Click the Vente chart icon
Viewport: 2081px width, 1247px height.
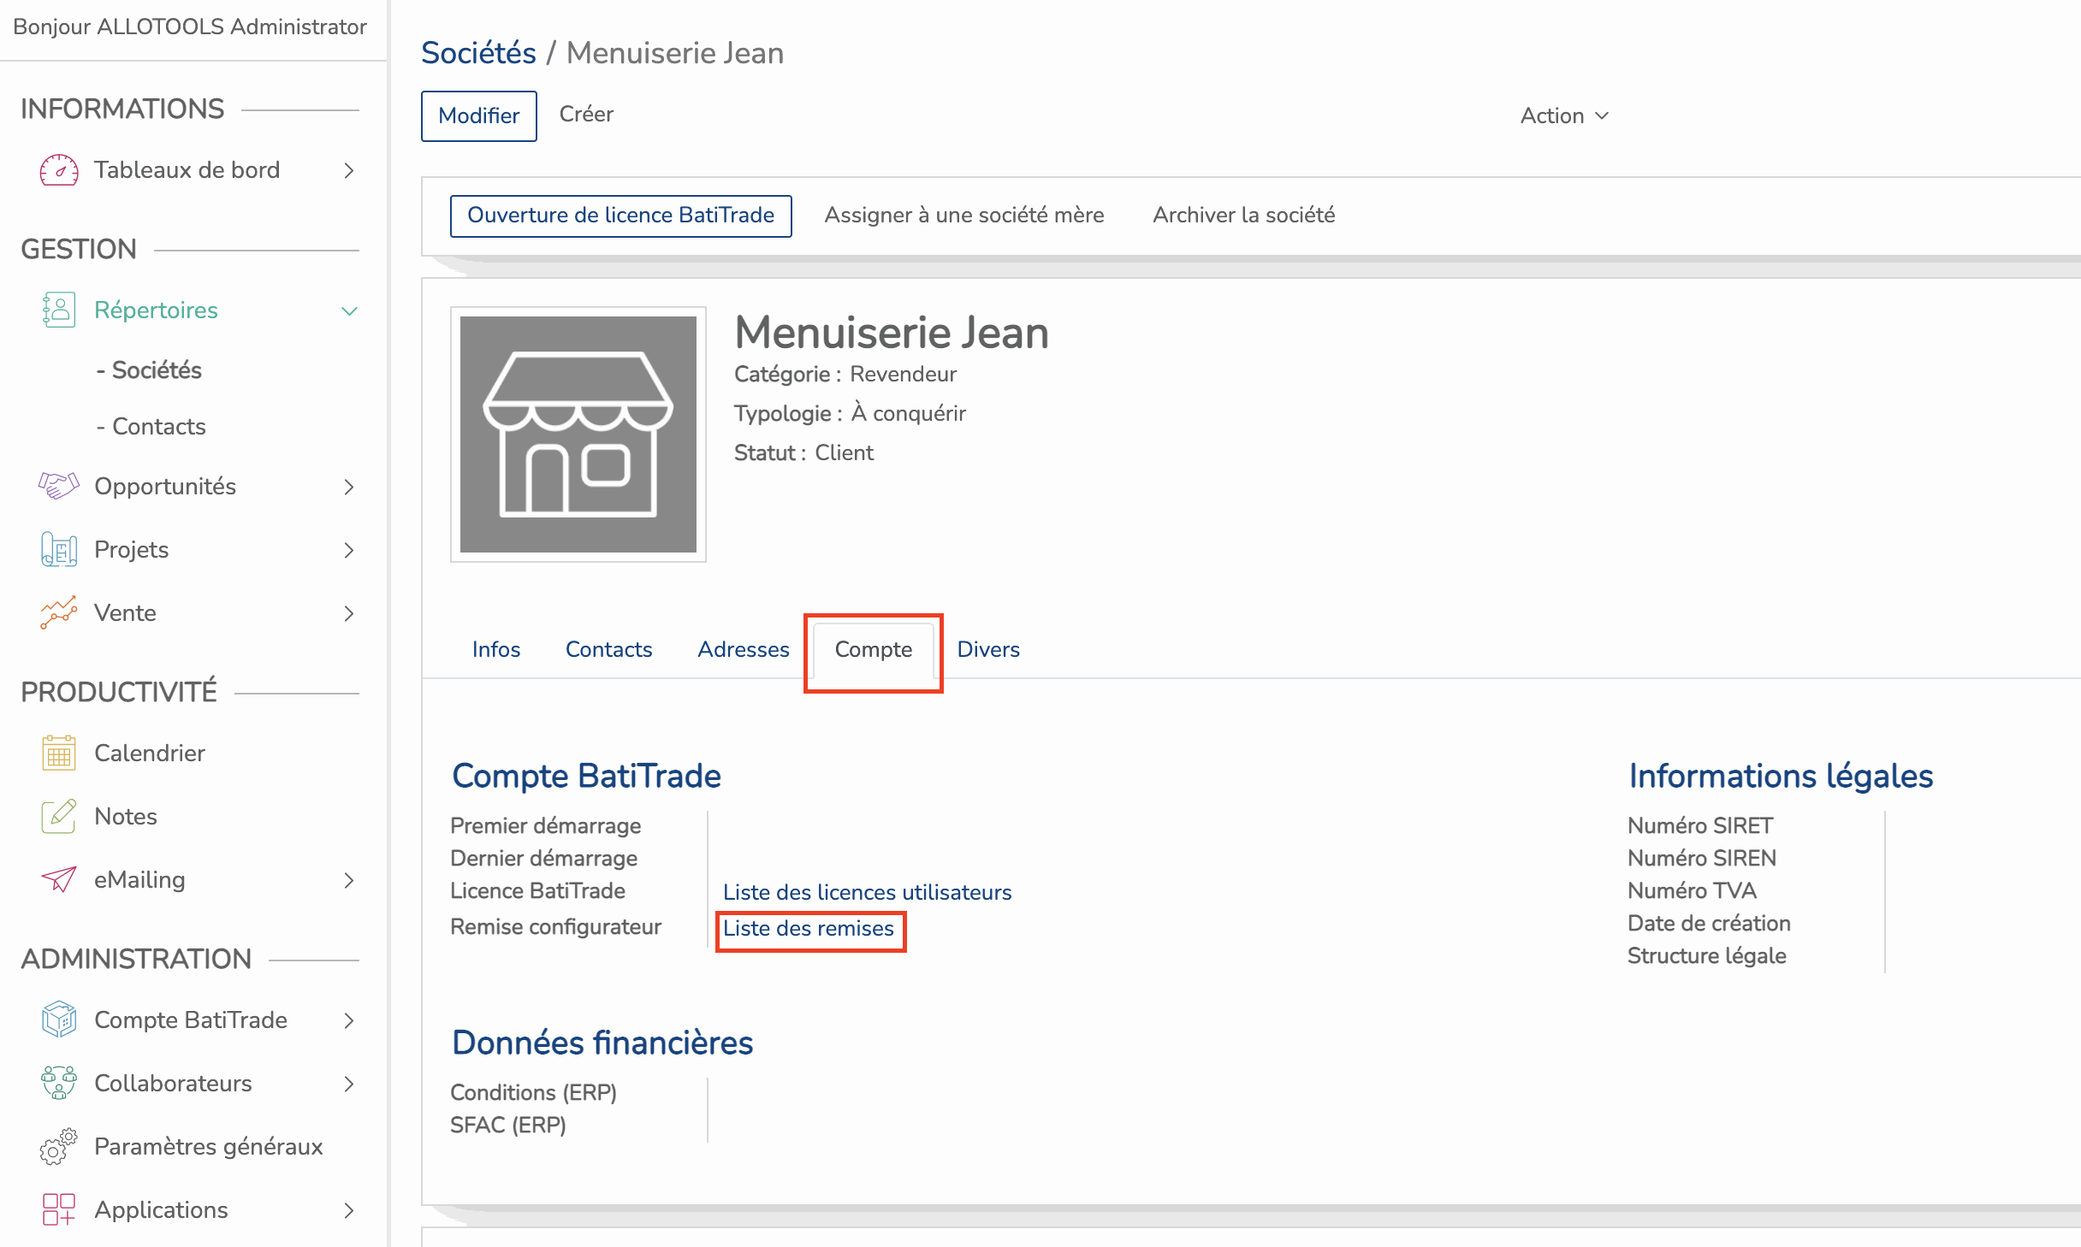pyautogui.click(x=58, y=613)
